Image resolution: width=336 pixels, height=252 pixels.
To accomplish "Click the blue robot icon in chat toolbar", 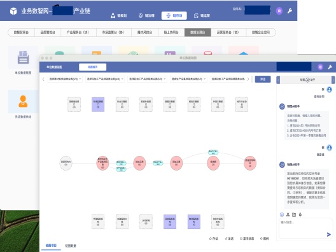I will [282, 214].
